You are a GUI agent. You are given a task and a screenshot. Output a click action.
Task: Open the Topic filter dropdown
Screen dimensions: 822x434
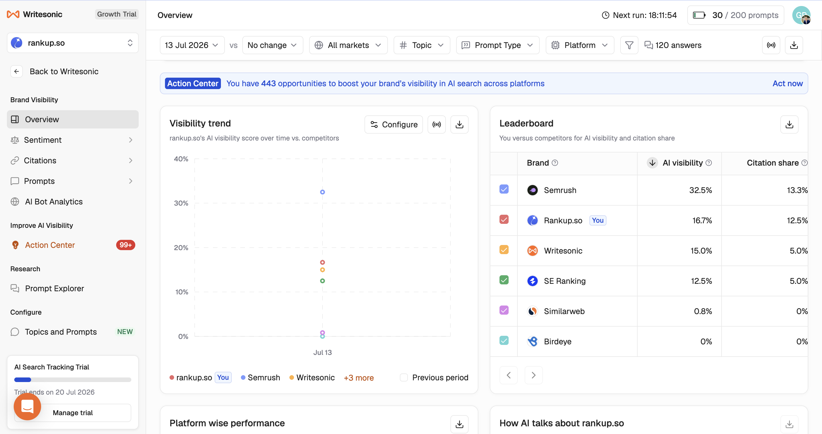click(422, 45)
